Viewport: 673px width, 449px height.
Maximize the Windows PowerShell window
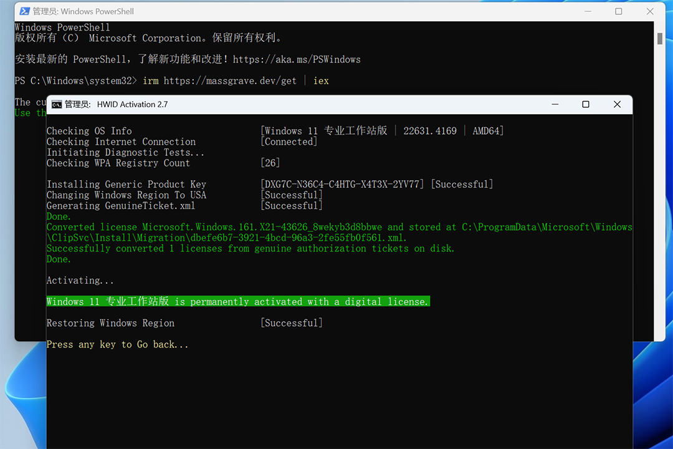(x=619, y=11)
